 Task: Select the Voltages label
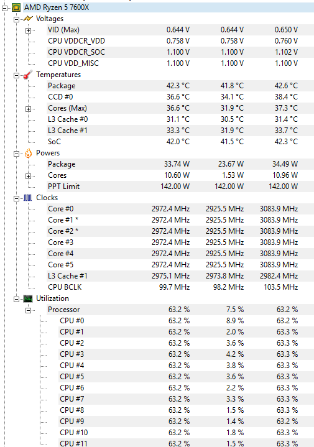pos(50,19)
